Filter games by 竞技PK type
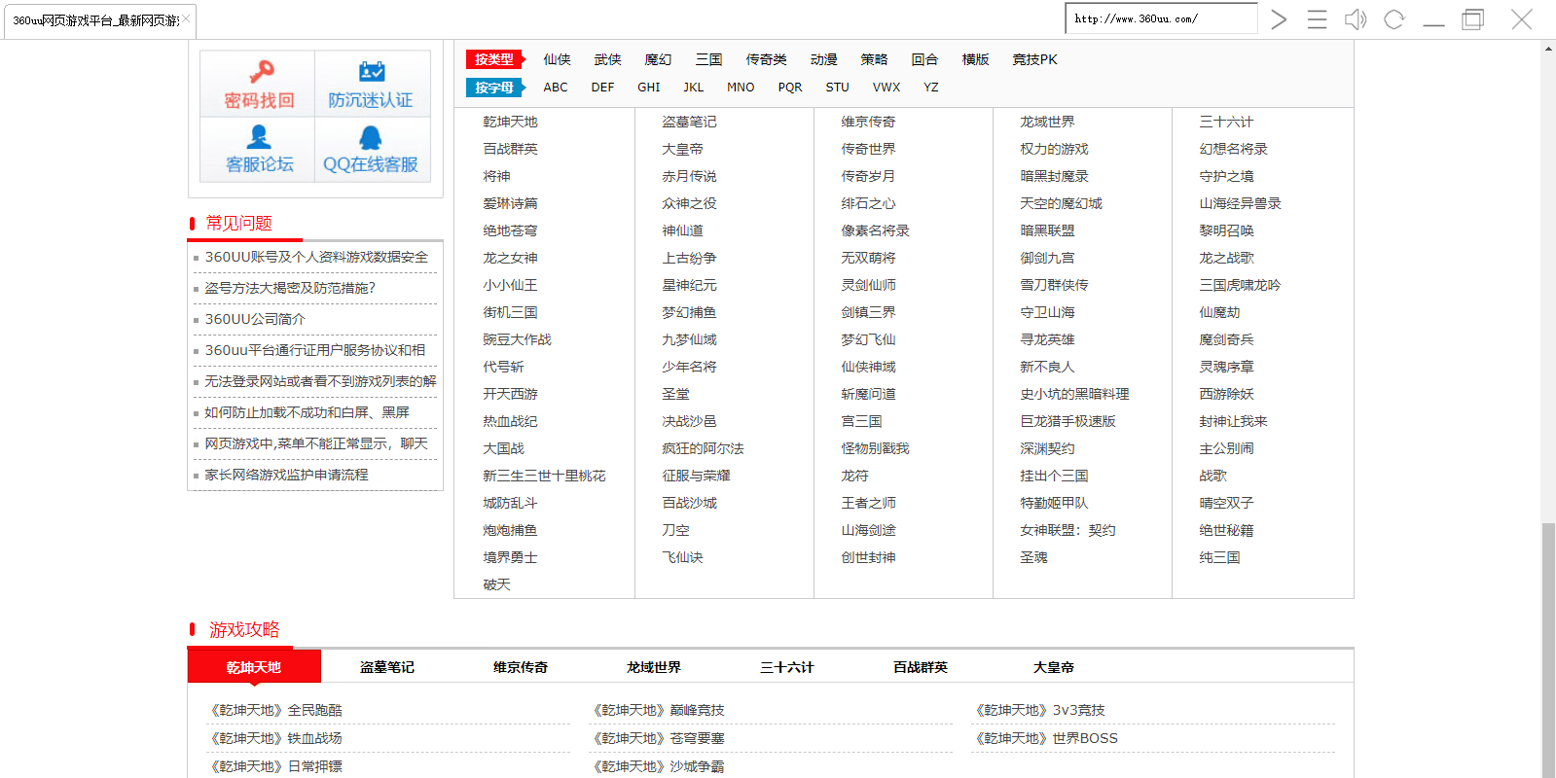1556x778 pixels. coord(1033,59)
